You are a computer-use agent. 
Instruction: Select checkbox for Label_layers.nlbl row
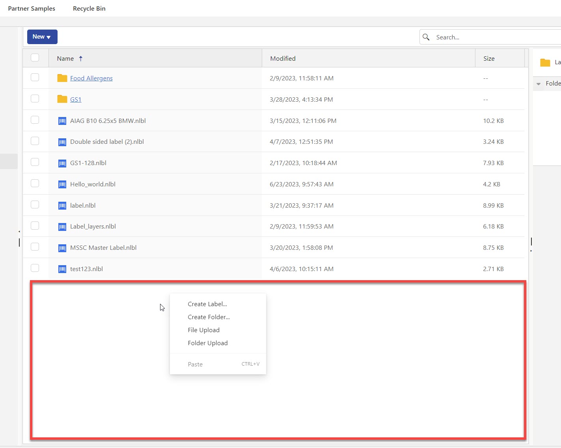[35, 226]
